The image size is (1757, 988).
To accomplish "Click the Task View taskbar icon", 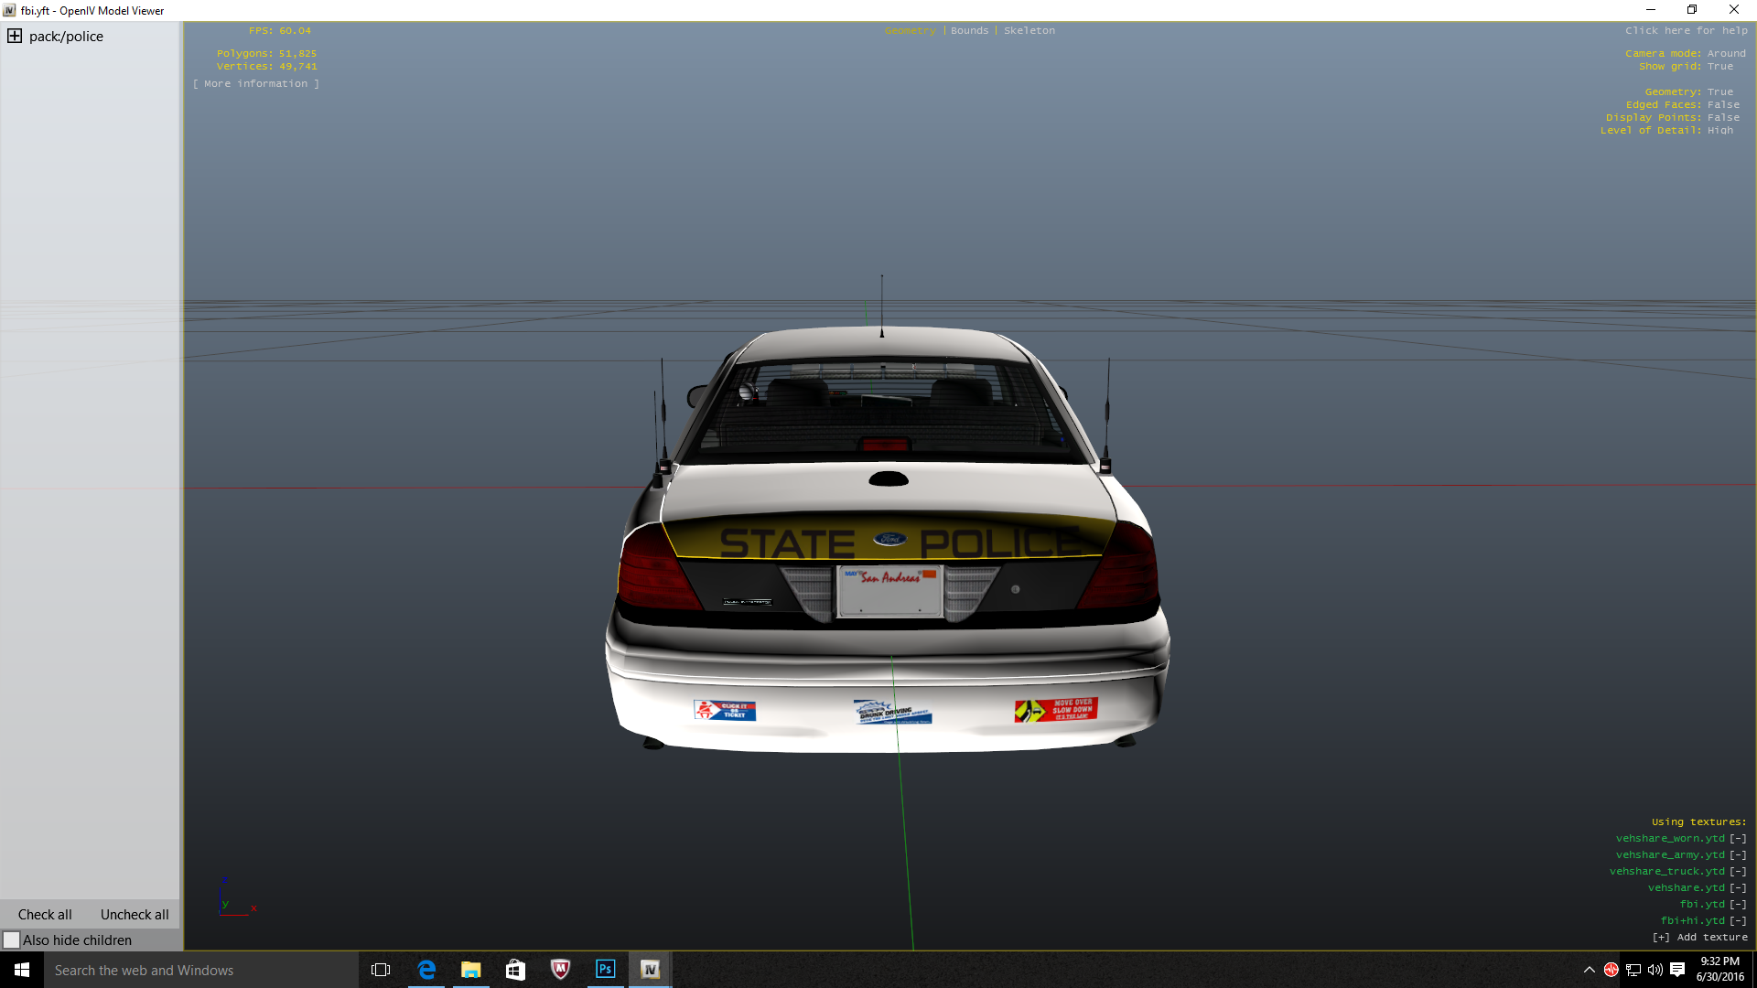I will click(x=381, y=970).
